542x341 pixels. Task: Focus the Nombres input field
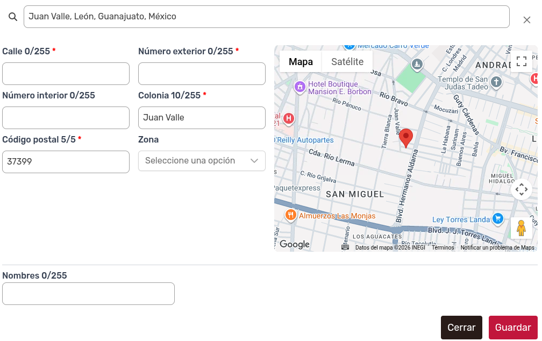89,294
